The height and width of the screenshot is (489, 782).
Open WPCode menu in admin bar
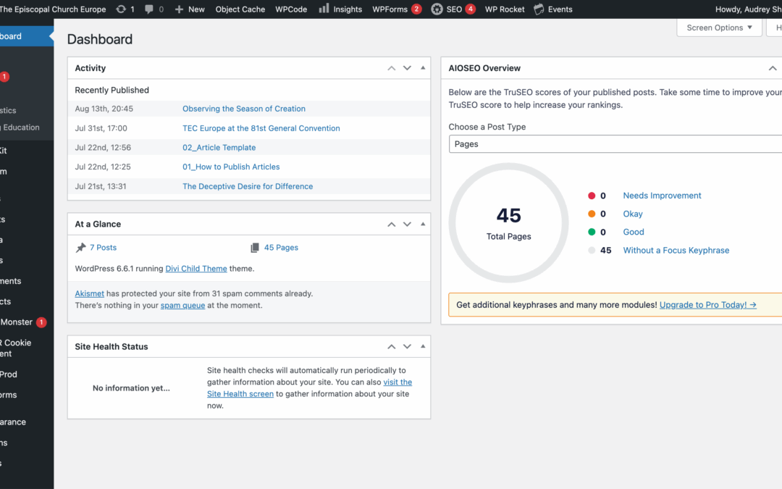coord(291,9)
